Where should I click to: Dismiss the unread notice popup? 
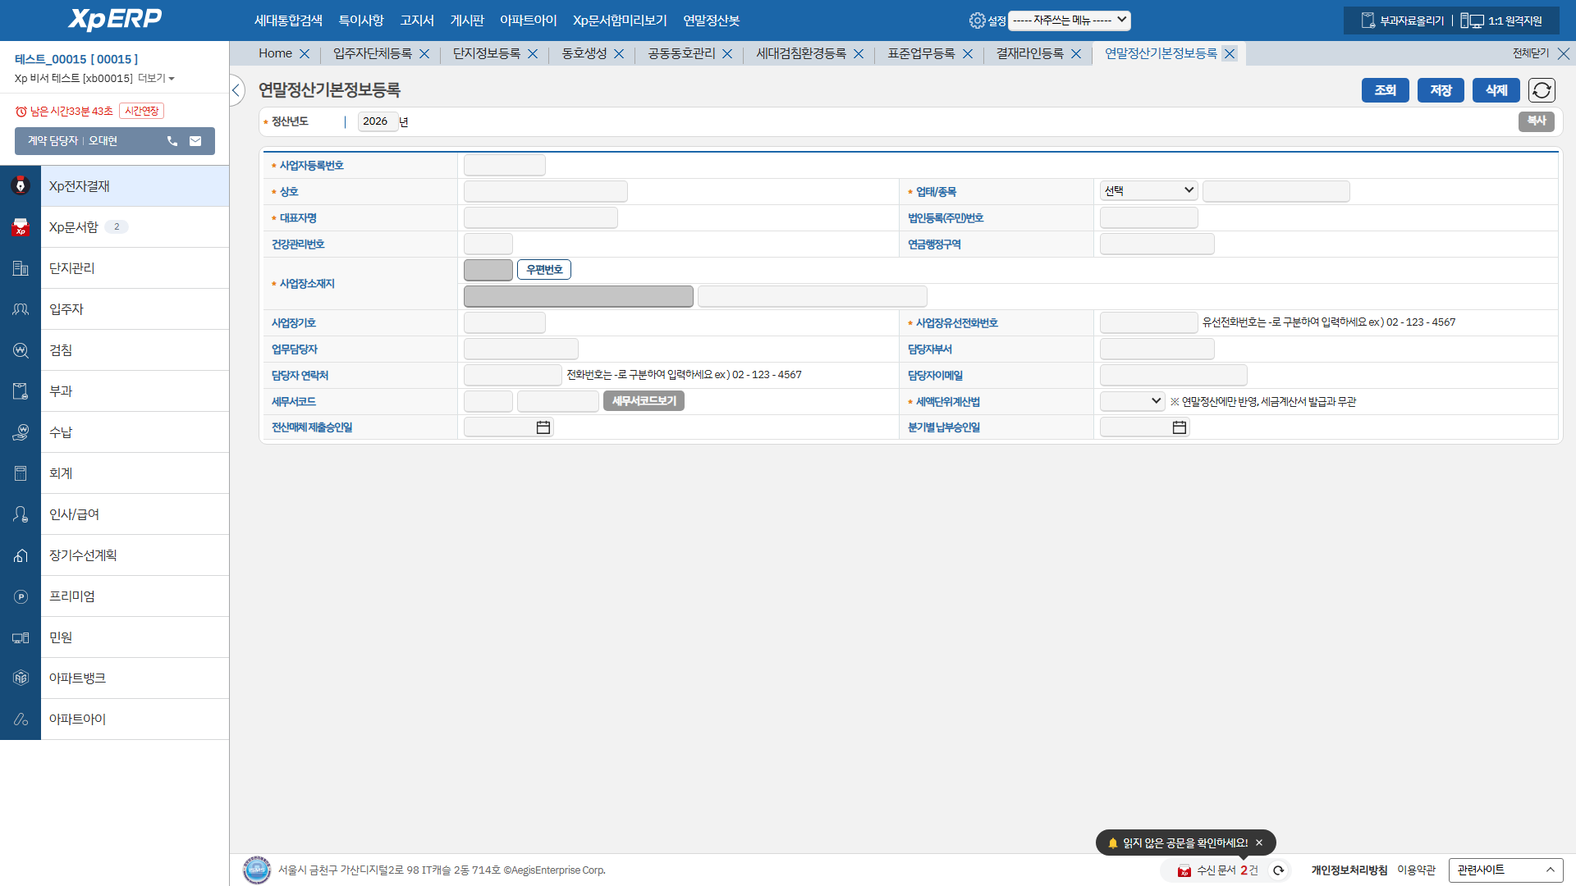[x=1259, y=843]
